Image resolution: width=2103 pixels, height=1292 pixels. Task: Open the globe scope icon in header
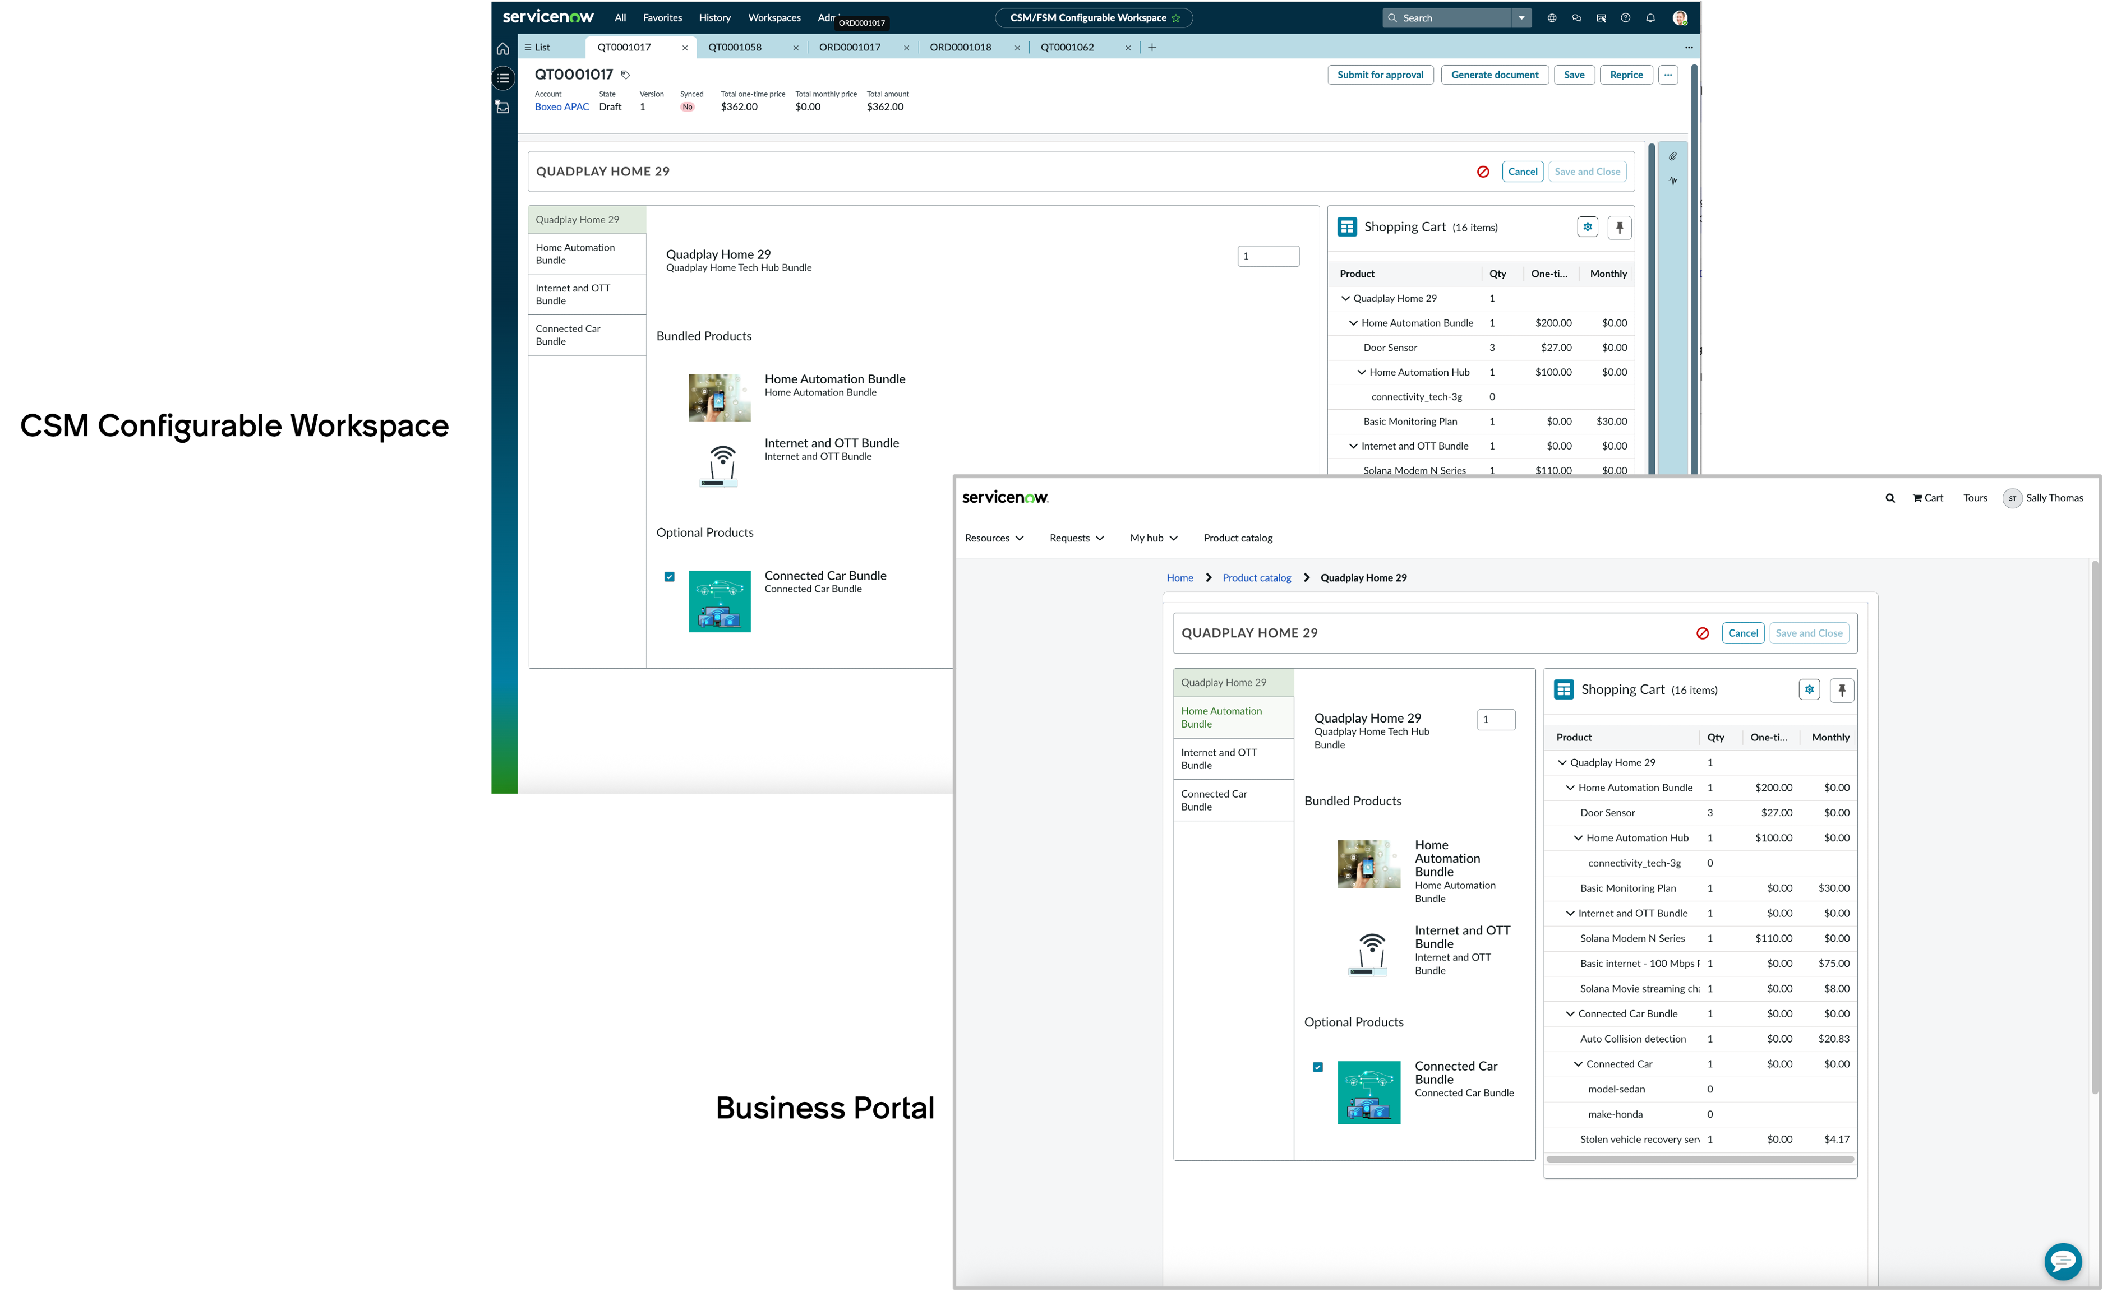coord(1552,18)
